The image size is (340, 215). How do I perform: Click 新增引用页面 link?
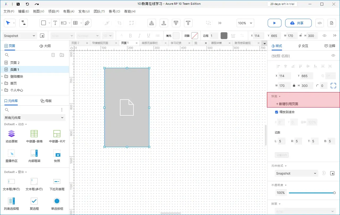(x=287, y=104)
